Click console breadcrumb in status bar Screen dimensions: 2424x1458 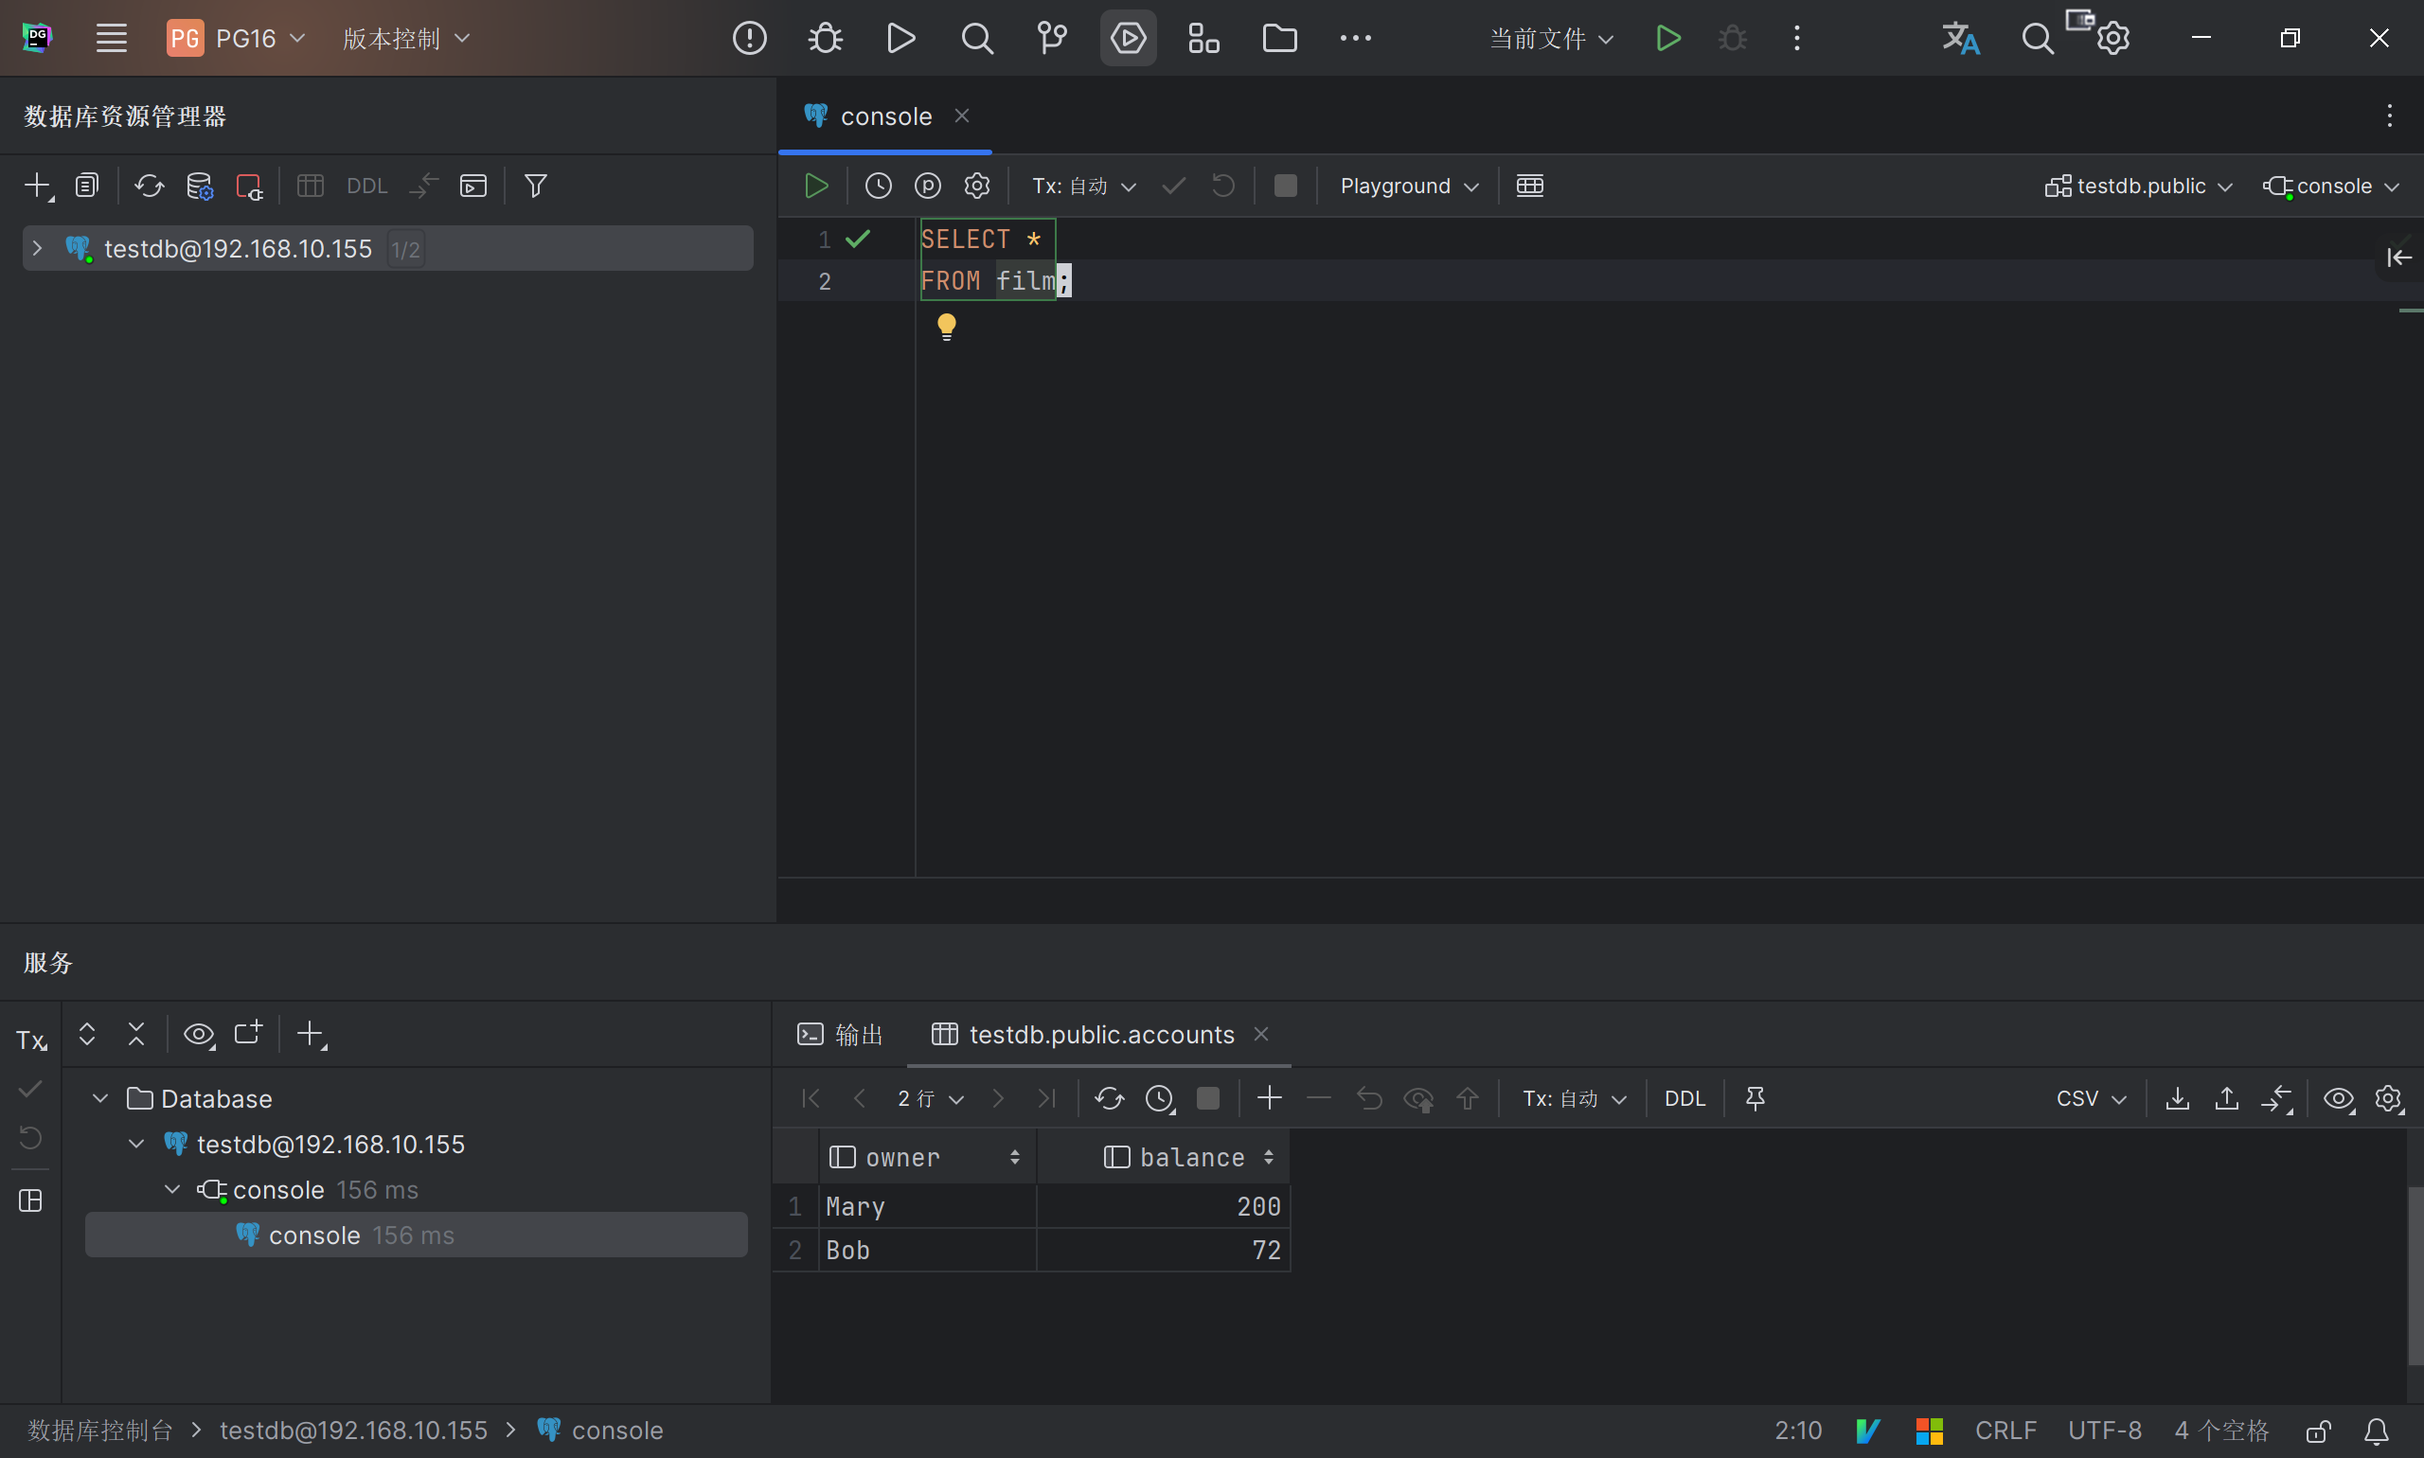pyautogui.click(x=600, y=1431)
